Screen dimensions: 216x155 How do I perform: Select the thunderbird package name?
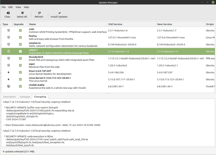tap(36, 57)
